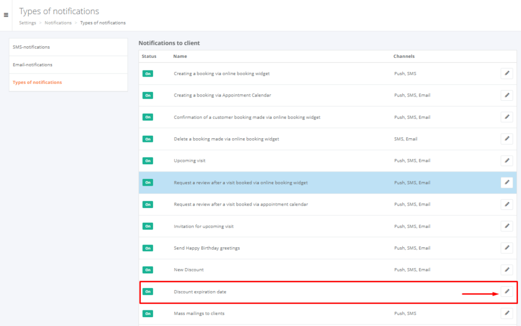
Task: Toggle status for Delete a booking notification
Action: click(x=148, y=139)
